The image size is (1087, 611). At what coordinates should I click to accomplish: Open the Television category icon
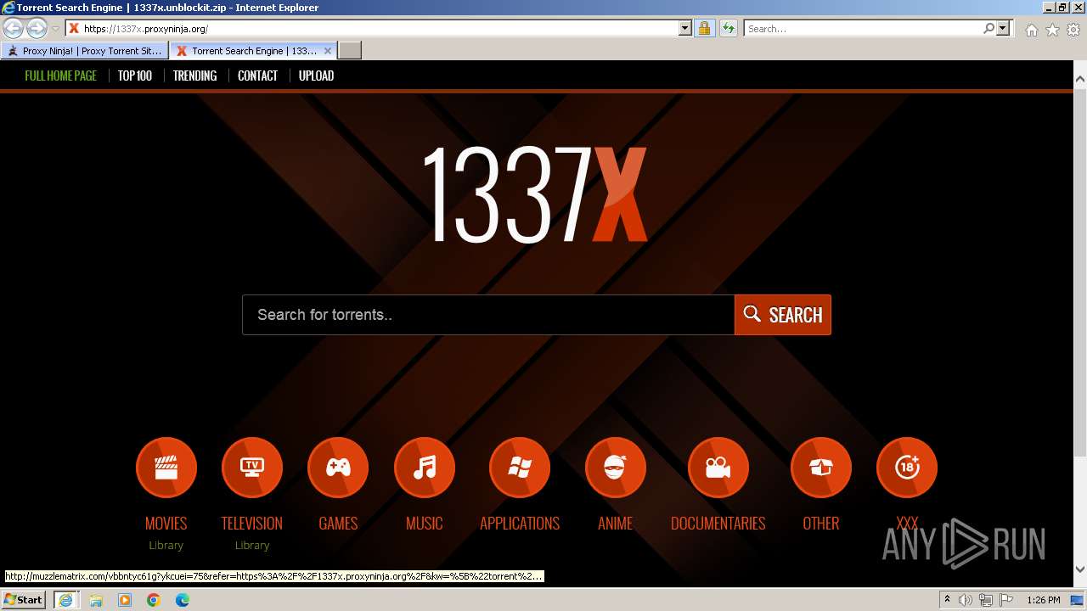tap(252, 467)
